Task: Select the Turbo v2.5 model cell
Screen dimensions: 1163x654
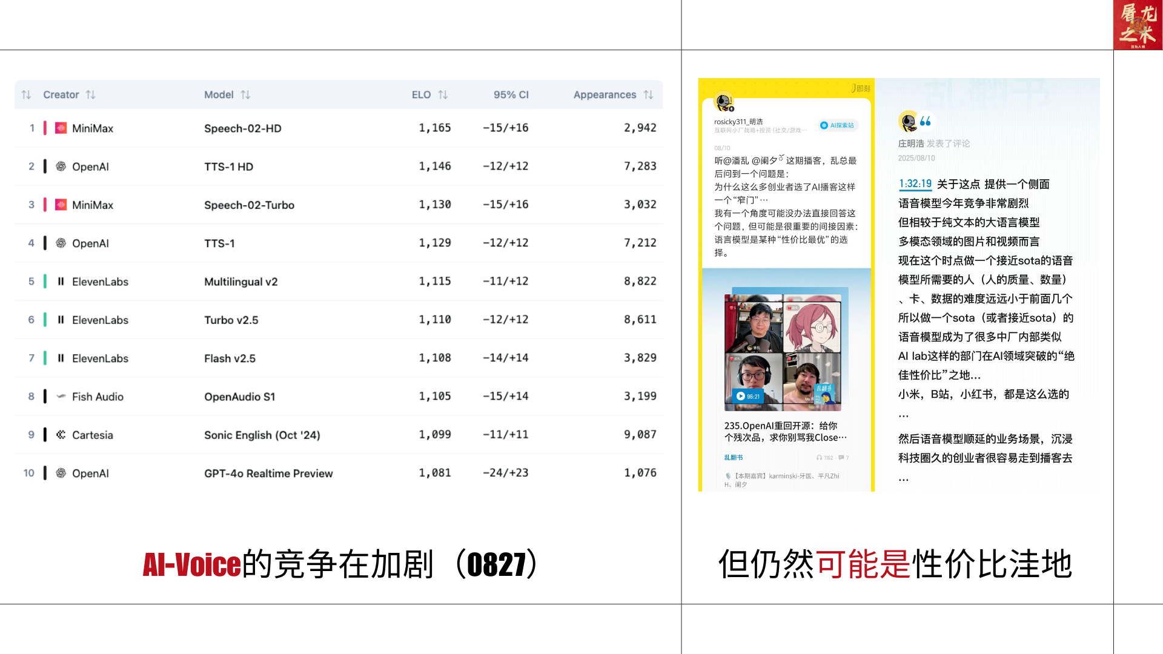Action: tap(231, 320)
